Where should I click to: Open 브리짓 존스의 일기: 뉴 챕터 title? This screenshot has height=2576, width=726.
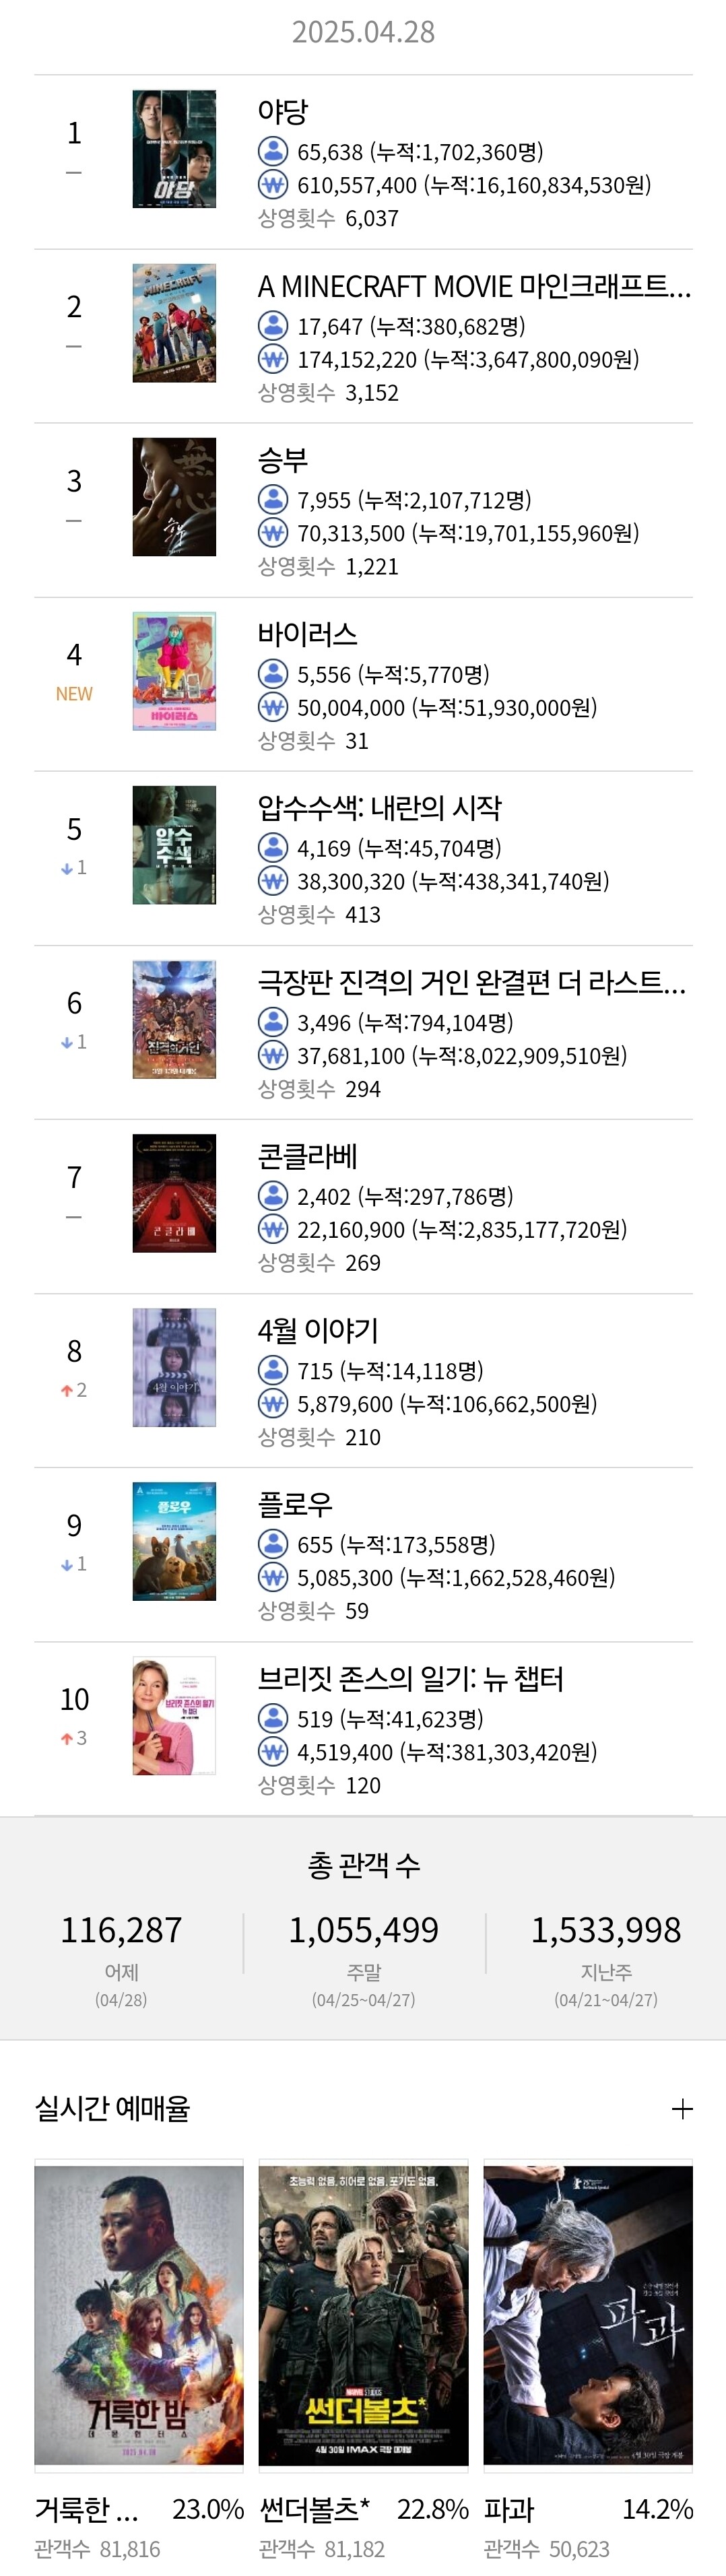411,1679
